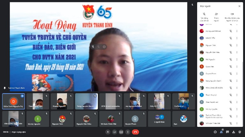This screenshot has height=137, width=245.
Task: Unpin the main video using the overlay pin icon
Action: tap(93, 47)
